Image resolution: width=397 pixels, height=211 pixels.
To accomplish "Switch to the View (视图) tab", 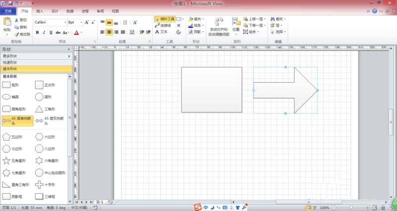I will (x=116, y=11).
